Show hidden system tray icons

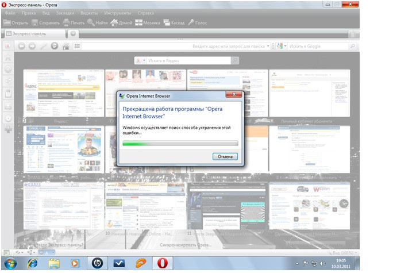(x=297, y=264)
